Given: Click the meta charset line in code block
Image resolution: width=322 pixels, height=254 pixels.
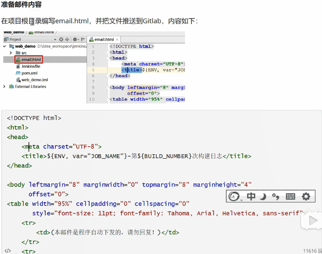Looking at the screenshot, I should pyautogui.click(x=62, y=147).
